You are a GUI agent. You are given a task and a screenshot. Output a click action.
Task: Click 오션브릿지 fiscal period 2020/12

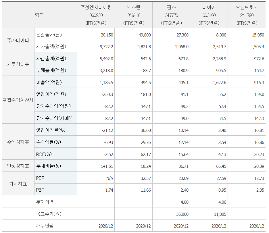point(257,226)
